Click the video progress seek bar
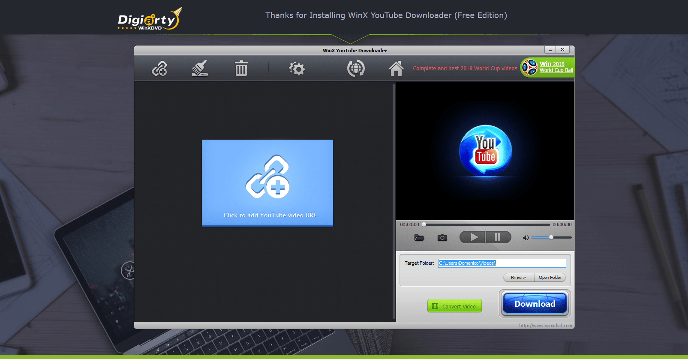688x359 pixels. pos(486,224)
